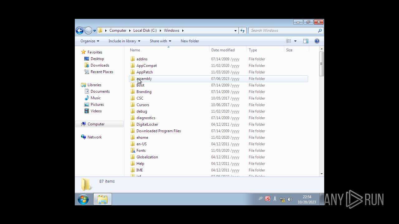The image size is (399, 224).
Task: Select the Branding folder icon
Action: point(132,92)
